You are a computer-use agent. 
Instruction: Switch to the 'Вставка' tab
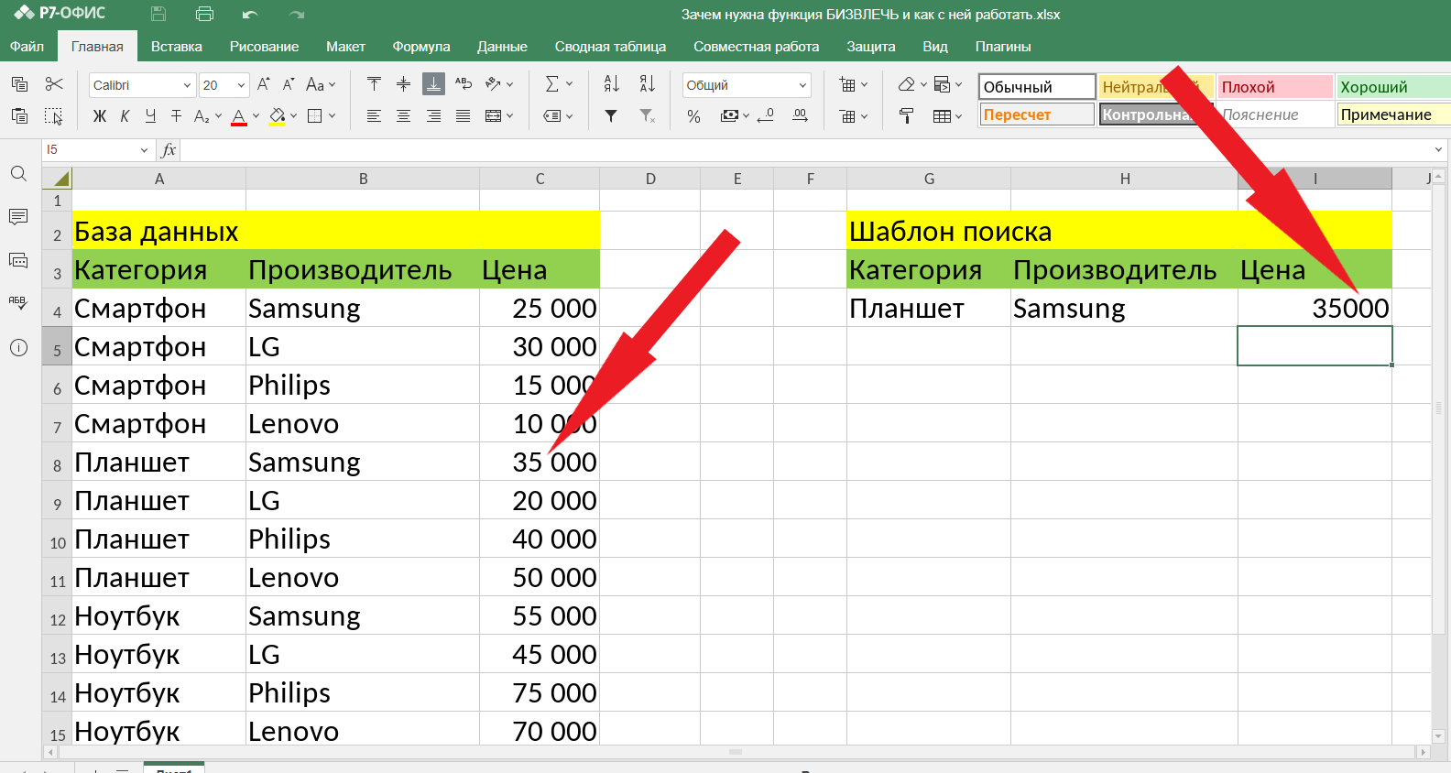177,47
